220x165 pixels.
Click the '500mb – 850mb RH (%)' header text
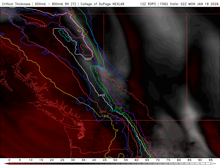tap(56, 4)
